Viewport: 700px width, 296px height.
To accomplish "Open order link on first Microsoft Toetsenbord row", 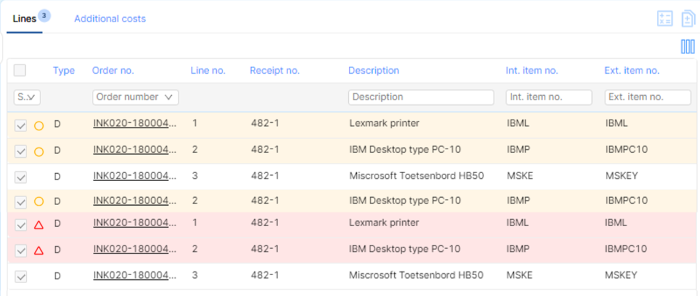I will (135, 176).
